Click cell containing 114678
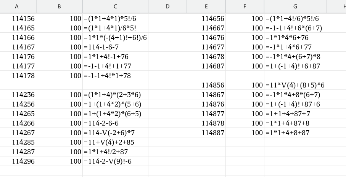The image size is (346, 177). tap(206, 57)
